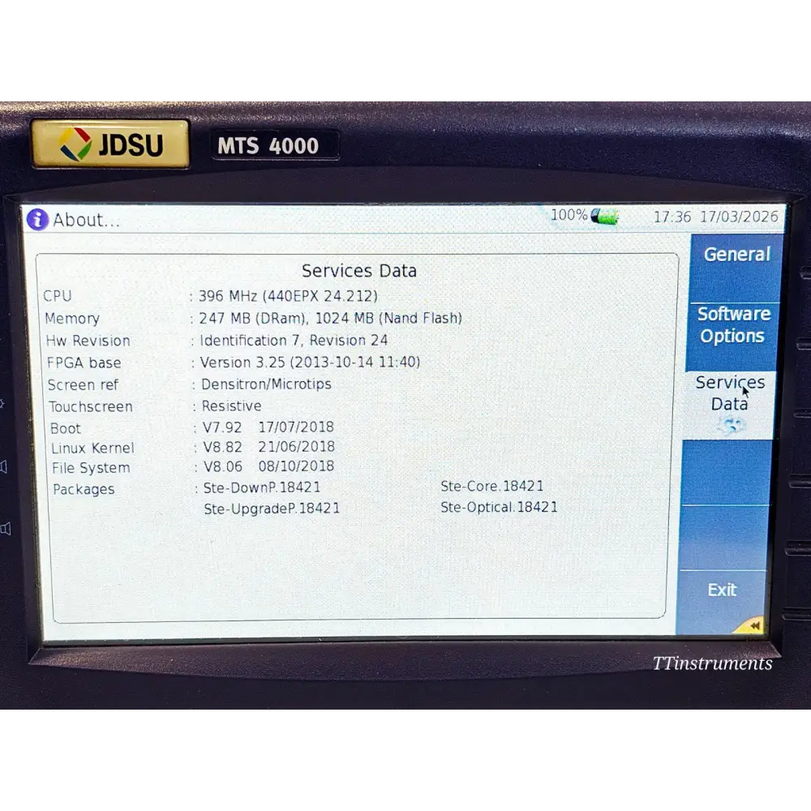Select the File System label
The width and height of the screenshot is (811, 811).
click(x=91, y=468)
